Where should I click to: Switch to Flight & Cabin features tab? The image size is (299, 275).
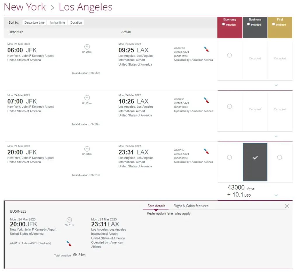coord(191,206)
